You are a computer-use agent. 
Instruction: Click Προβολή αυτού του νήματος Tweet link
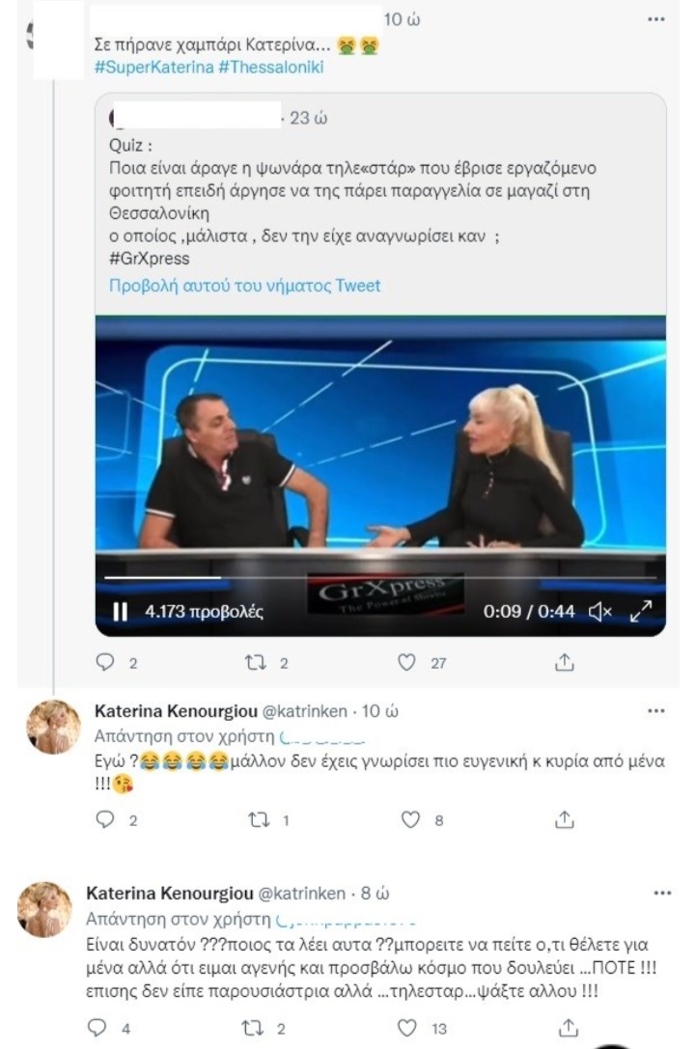(x=244, y=286)
